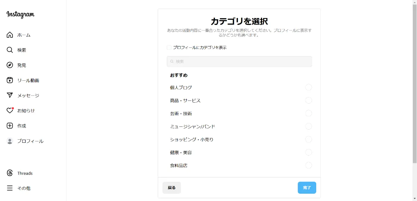Screen dimensions: 417x201
Task: Open the ホーム home icon
Action: 10,35
